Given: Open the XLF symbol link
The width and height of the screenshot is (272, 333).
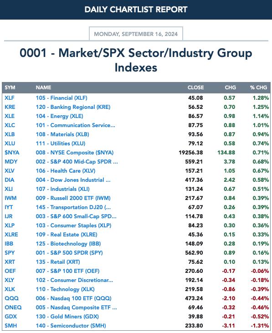Looking at the screenshot, I should (10, 98).
